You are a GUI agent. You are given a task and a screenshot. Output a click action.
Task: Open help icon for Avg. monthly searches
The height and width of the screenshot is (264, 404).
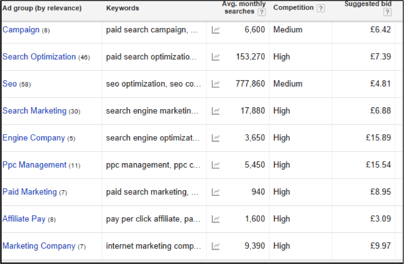coord(261,12)
